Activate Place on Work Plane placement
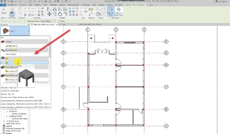The height and width of the screenshot is (134, 230). (x=119, y=11)
